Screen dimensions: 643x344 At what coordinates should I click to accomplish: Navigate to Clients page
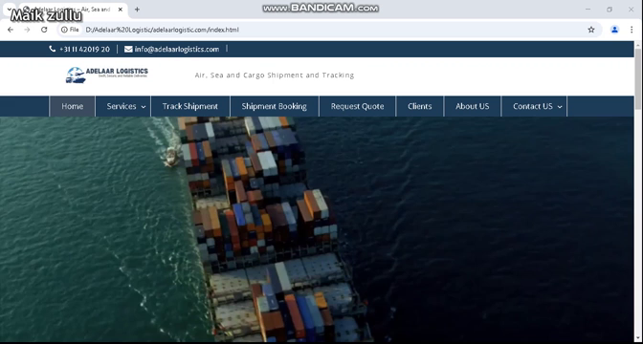419,106
